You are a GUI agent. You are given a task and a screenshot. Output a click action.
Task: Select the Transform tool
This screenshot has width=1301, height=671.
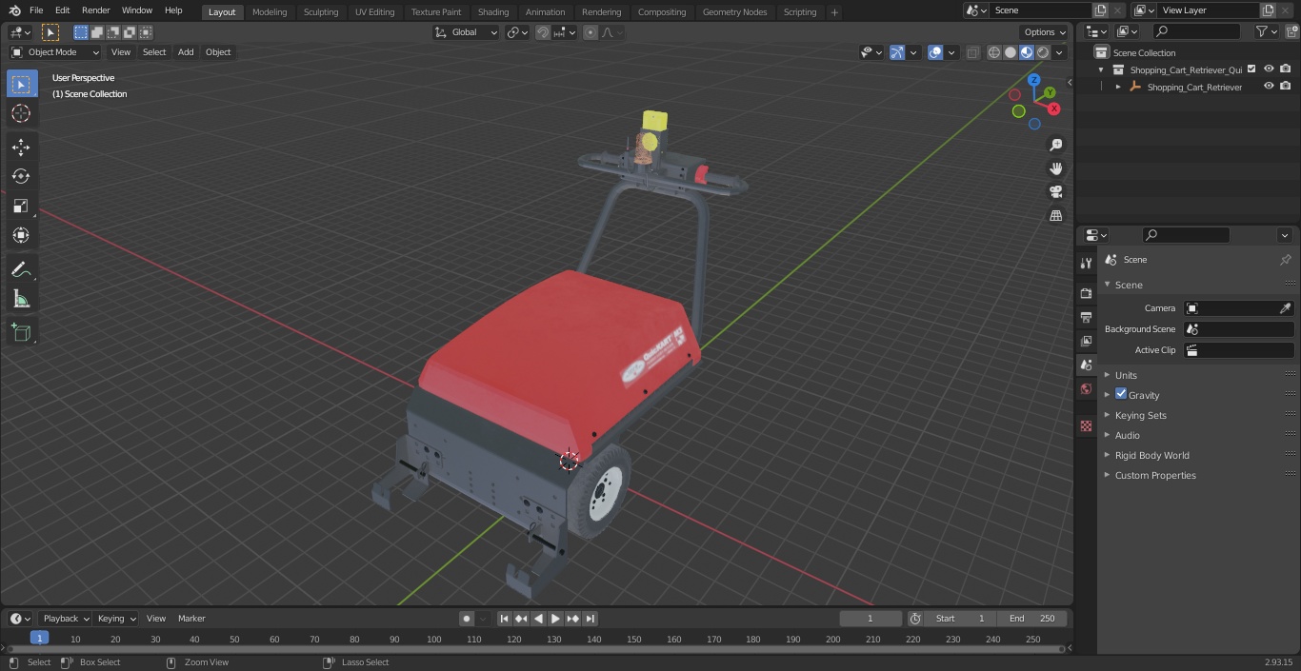point(21,235)
